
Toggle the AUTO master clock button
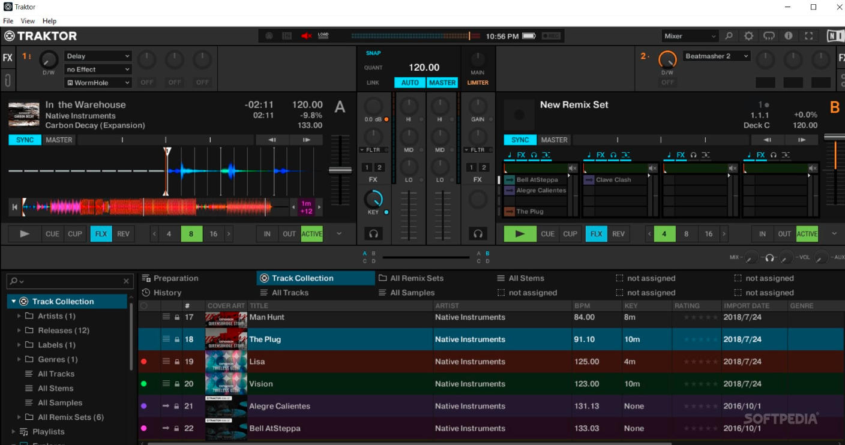click(410, 83)
